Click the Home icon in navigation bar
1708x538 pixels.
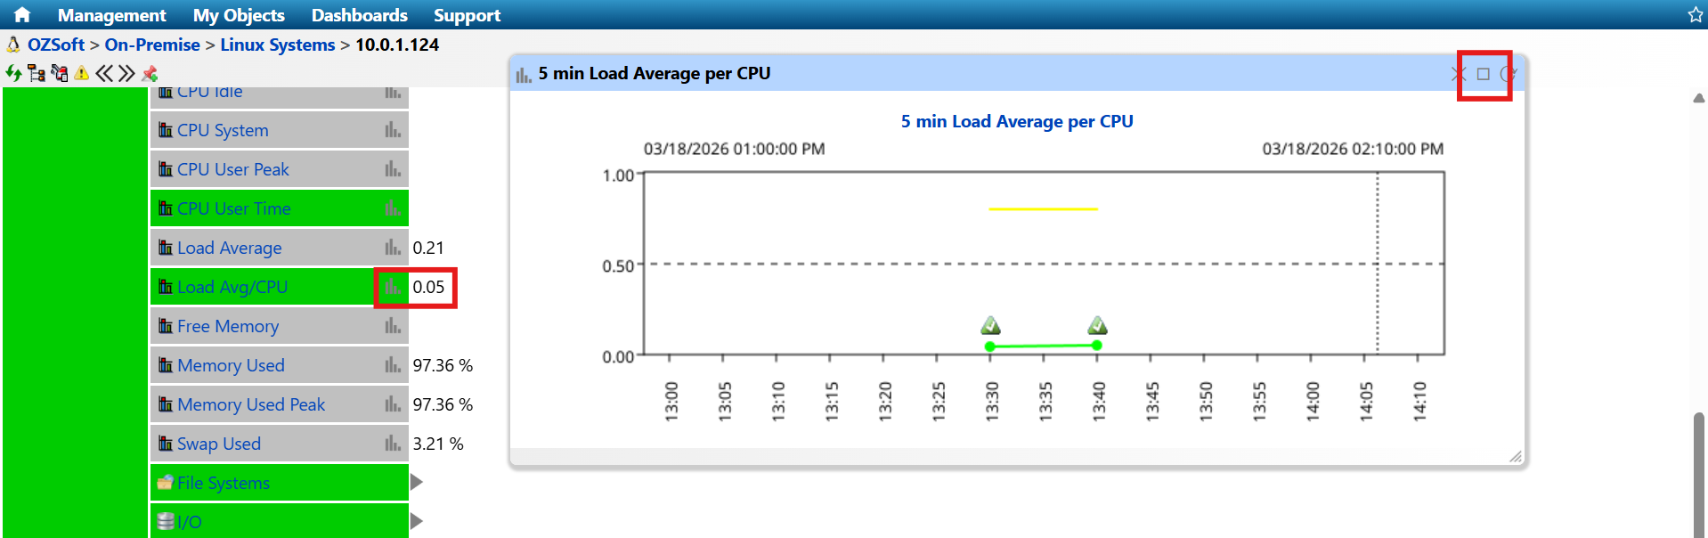pyautogui.click(x=22, y=15)
